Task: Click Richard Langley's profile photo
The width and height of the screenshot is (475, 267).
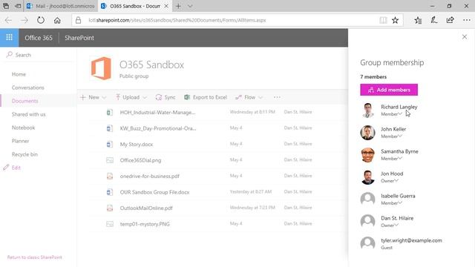Action: click(x=368, y=111)
